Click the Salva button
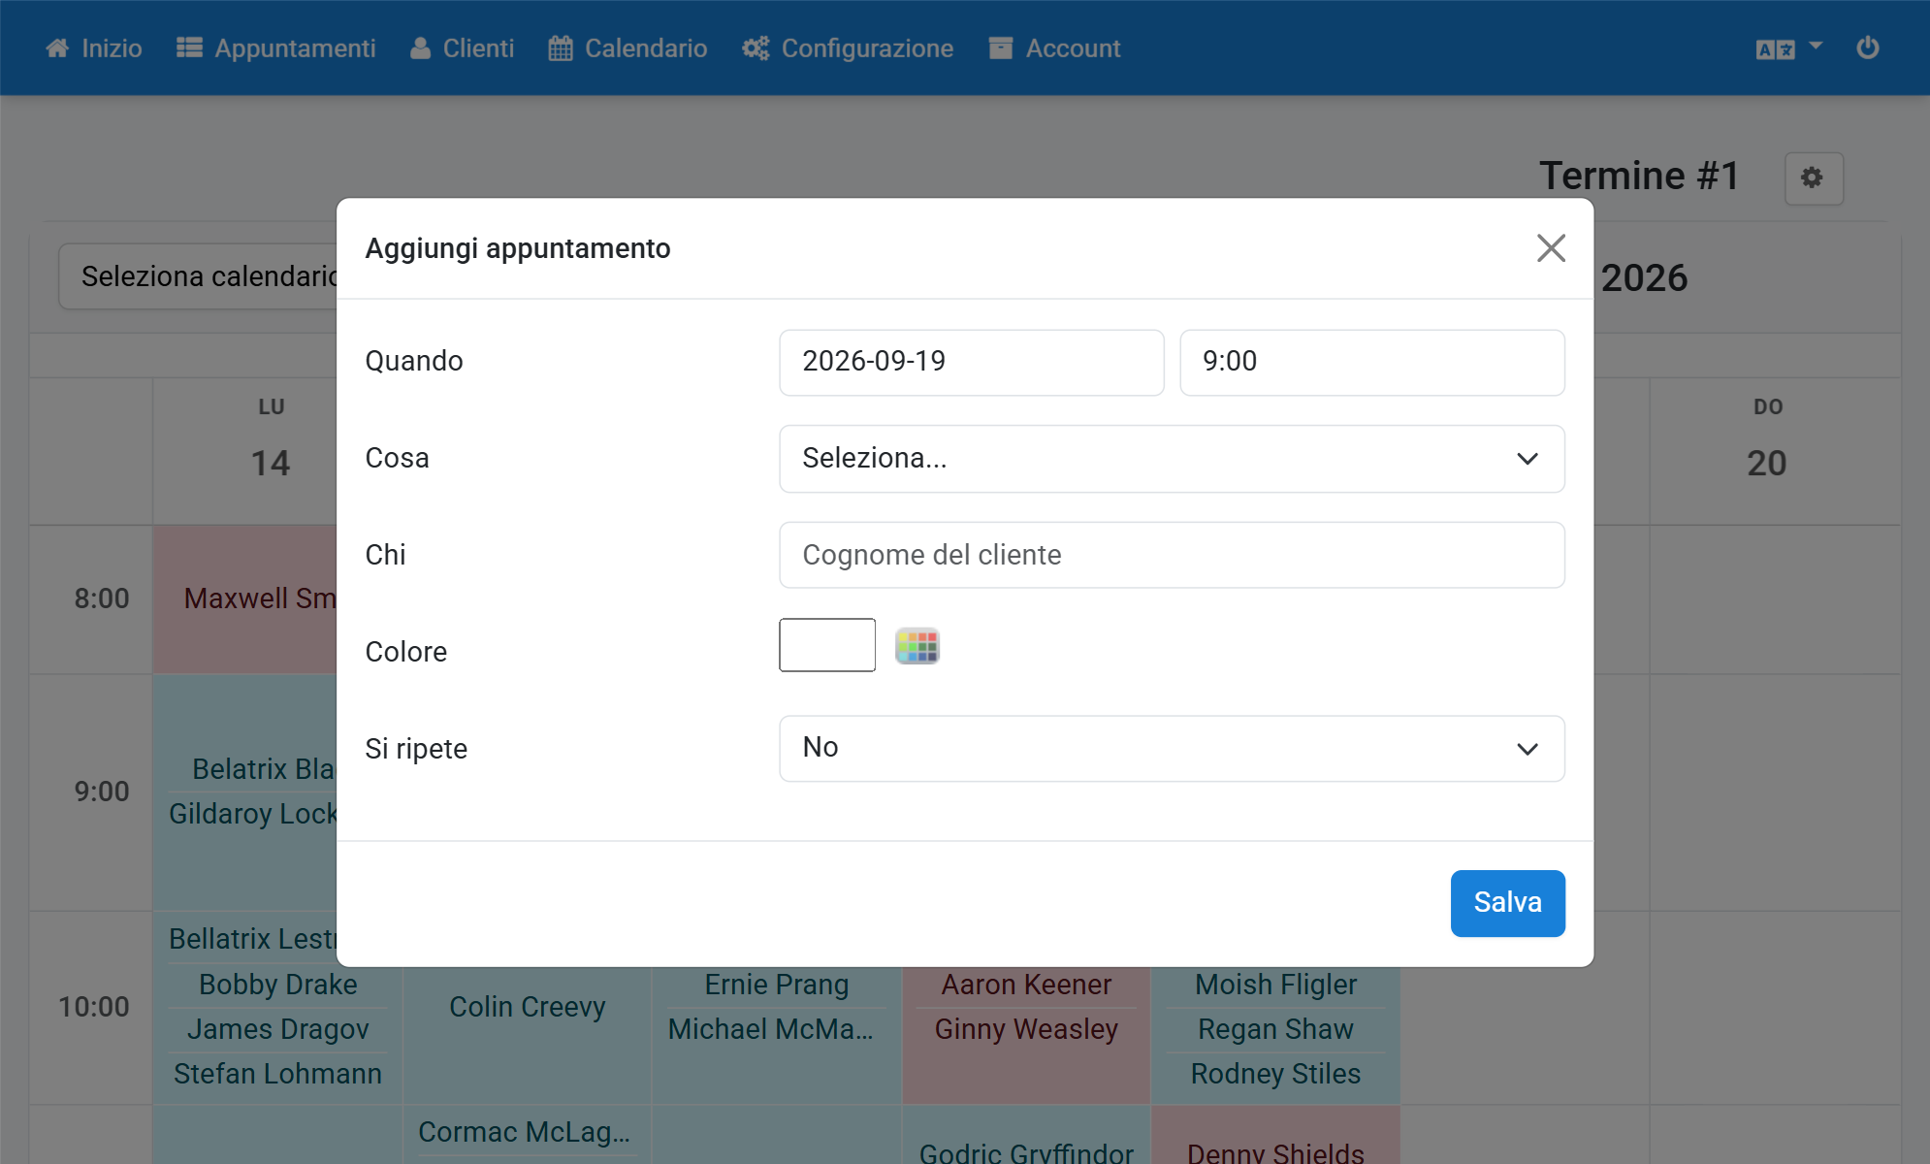1930x1164 pixels. 1508,903
